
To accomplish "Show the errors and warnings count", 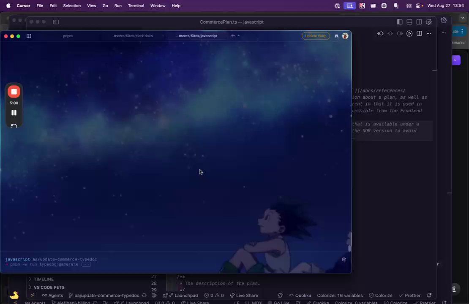I will coord(214,295).
